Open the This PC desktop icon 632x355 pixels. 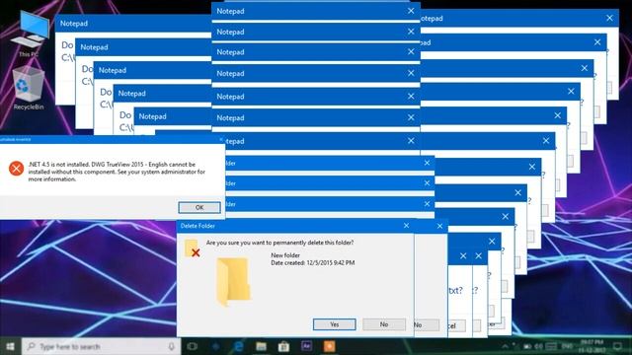(x=30, y=34)
